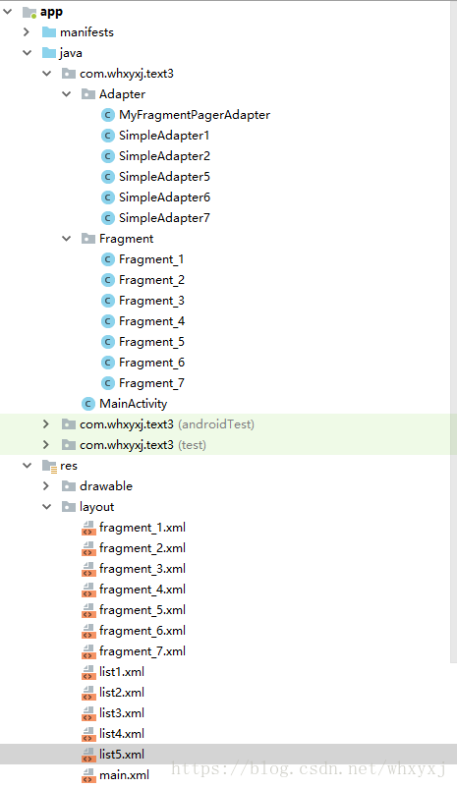Screen dimensions: 457x788
Task: Expand com.whxyxj.text3 (test) package
Action: [46, 445]
